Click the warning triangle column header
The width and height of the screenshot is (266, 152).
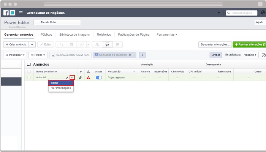tap(89, 71)
